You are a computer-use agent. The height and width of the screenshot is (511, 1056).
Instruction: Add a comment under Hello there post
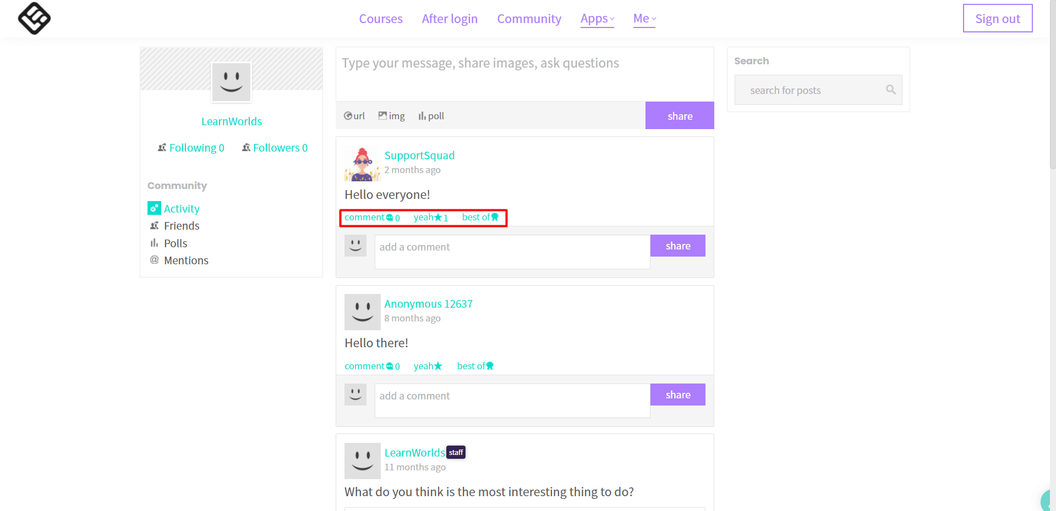(x=512, y=401)
